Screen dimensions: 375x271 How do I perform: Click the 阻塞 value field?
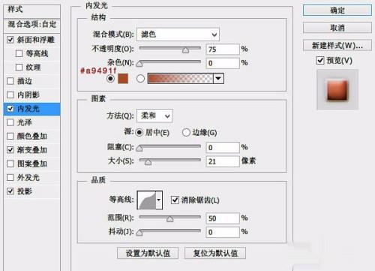[223, 148]
